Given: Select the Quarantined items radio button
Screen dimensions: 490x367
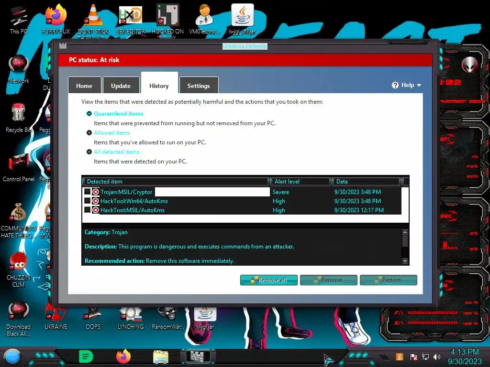Looking at the screenshot, I should pos(89,114).
